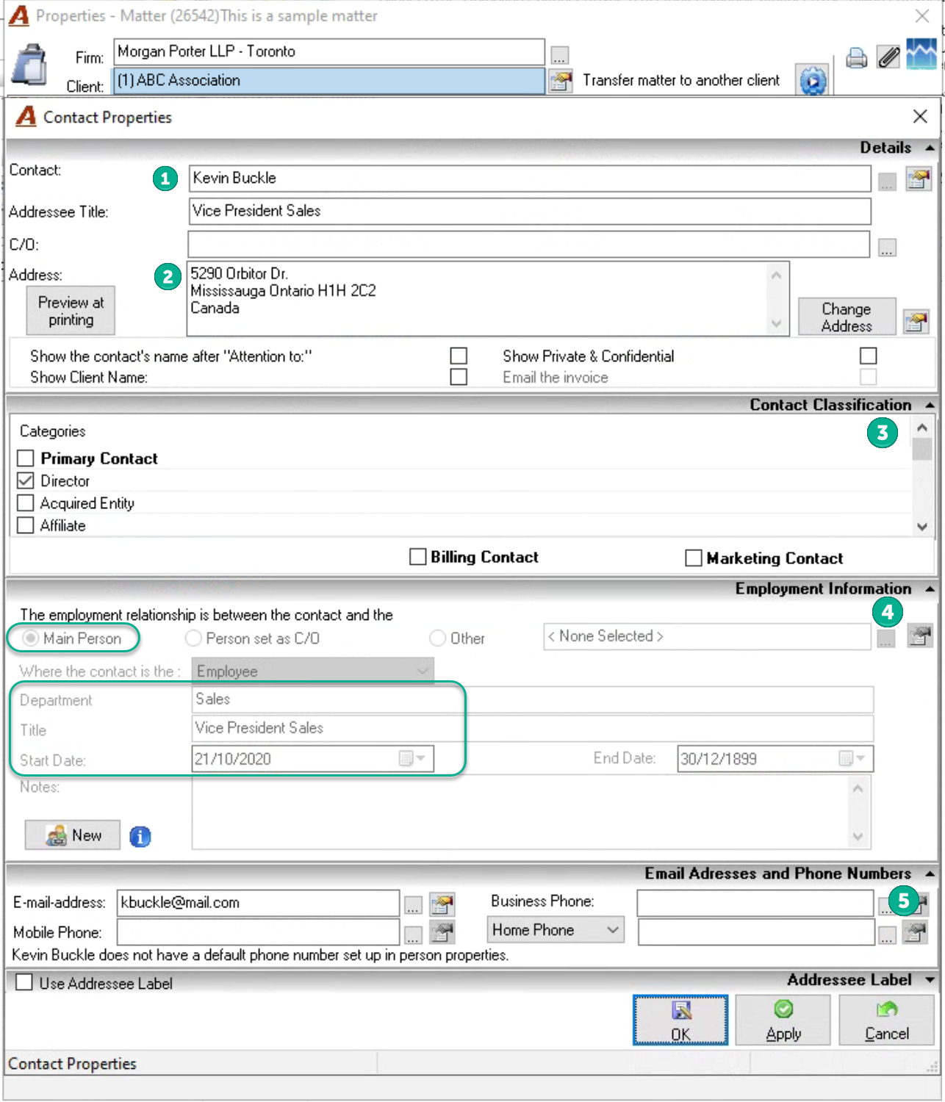Click the Apply button
The width and height of the screenshot is (945, 1102).
[x=783, y=1020]
